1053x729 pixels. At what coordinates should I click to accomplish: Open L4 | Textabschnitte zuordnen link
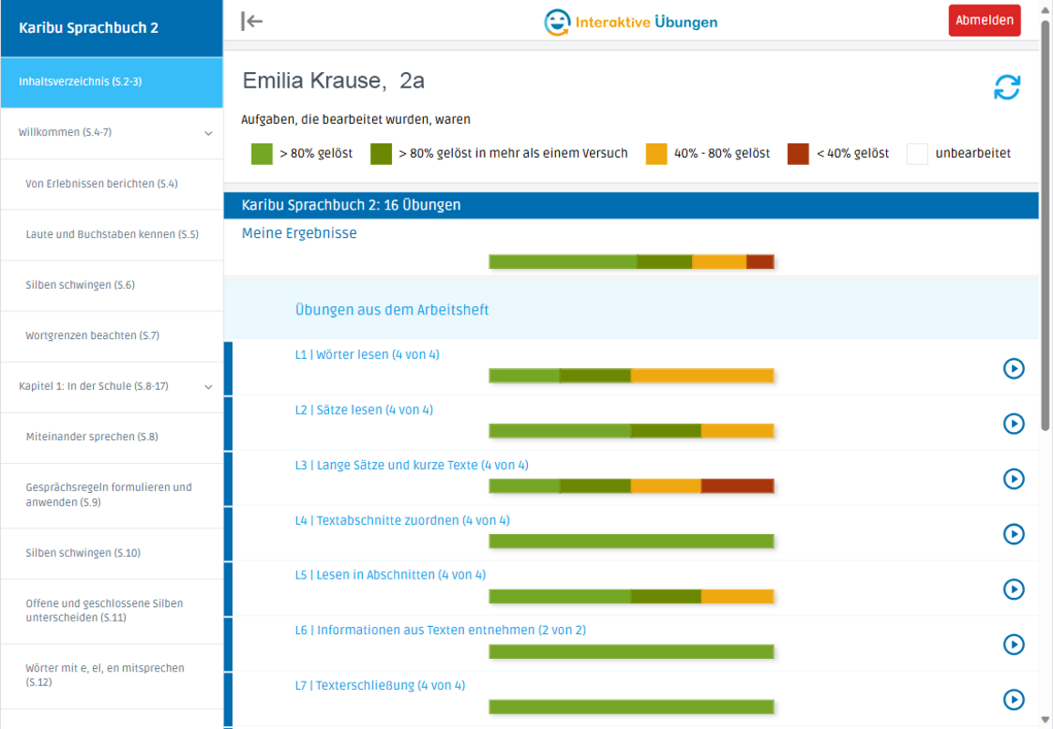tap(402, 520)
